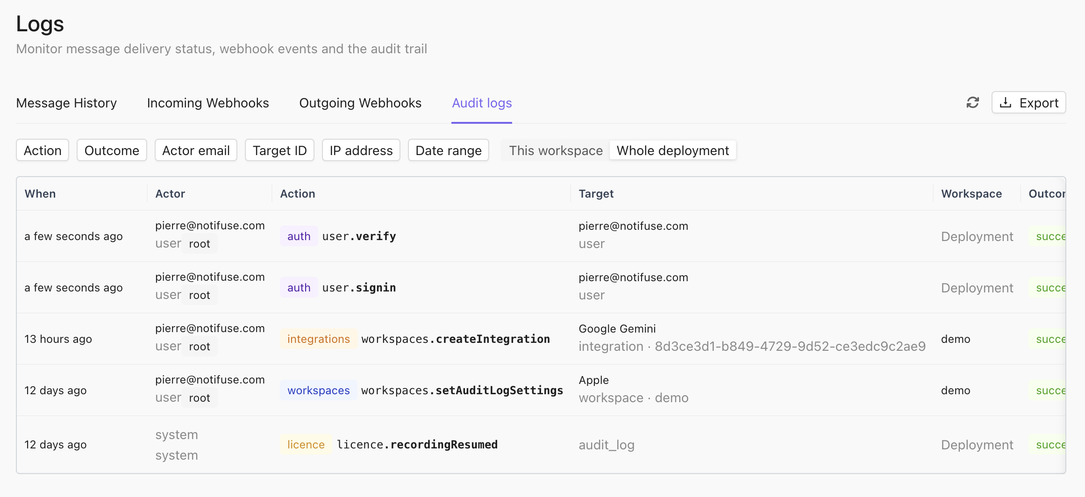
Task: Click success badge in recordingResumed row
Action: point(1047,445)
